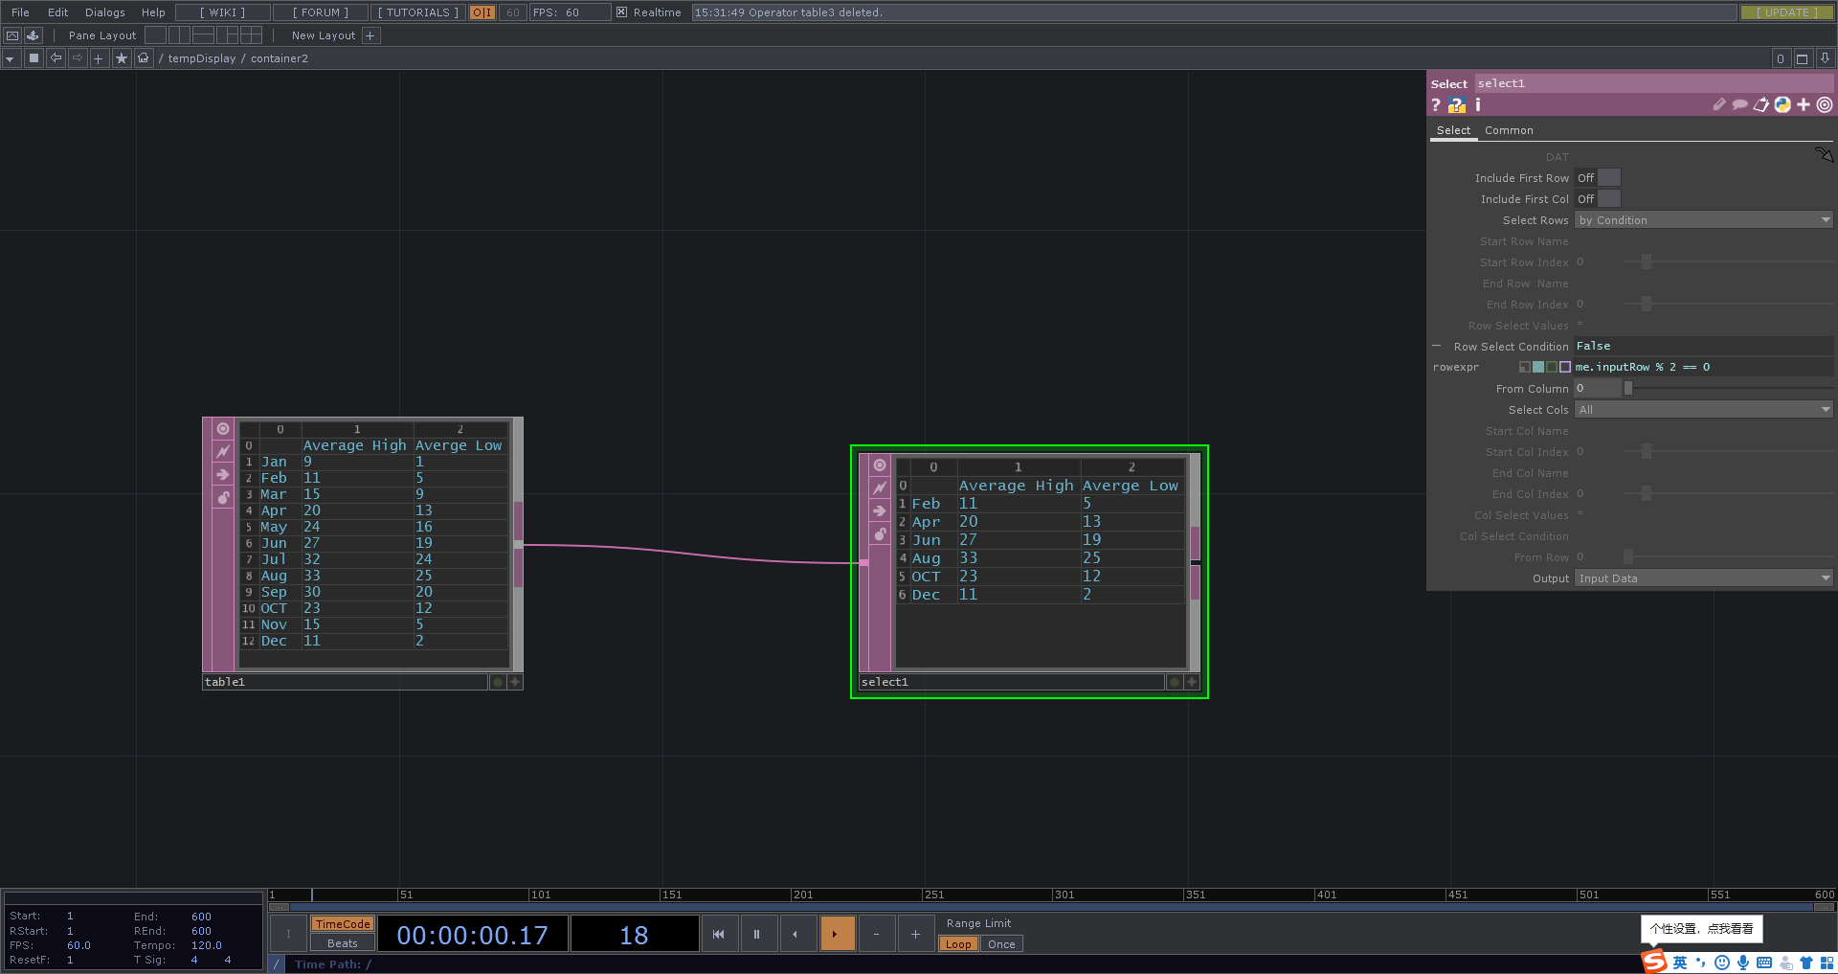Click the bookmark star icon in the navigation bar
This screenshot has height=974, width=1838.
pos(121,57)
